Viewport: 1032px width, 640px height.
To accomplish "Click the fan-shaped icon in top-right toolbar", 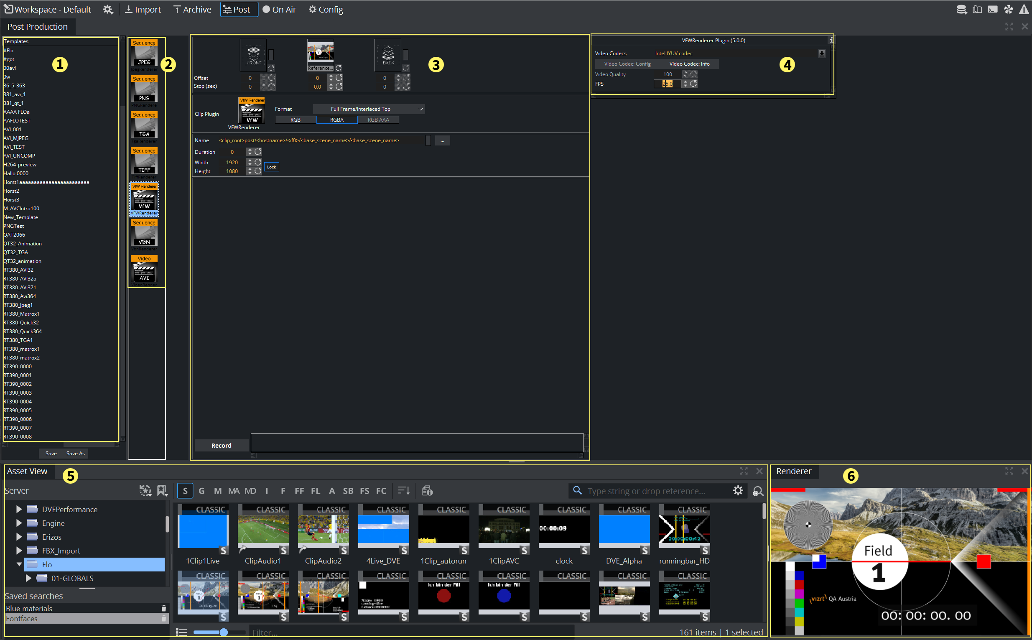I will [x=1008, y=9].
